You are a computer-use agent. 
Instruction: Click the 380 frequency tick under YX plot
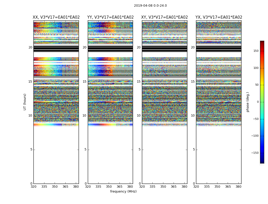(238, 187)
